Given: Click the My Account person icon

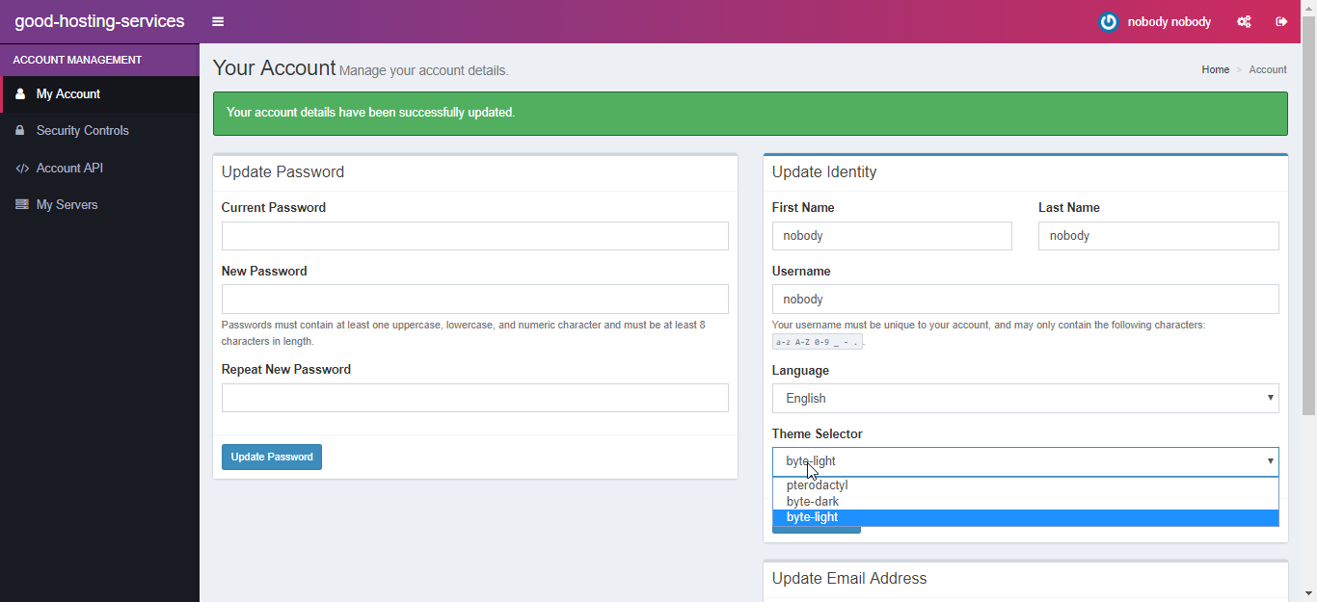Looking at the screenshot, I should [x=20, y=93].
